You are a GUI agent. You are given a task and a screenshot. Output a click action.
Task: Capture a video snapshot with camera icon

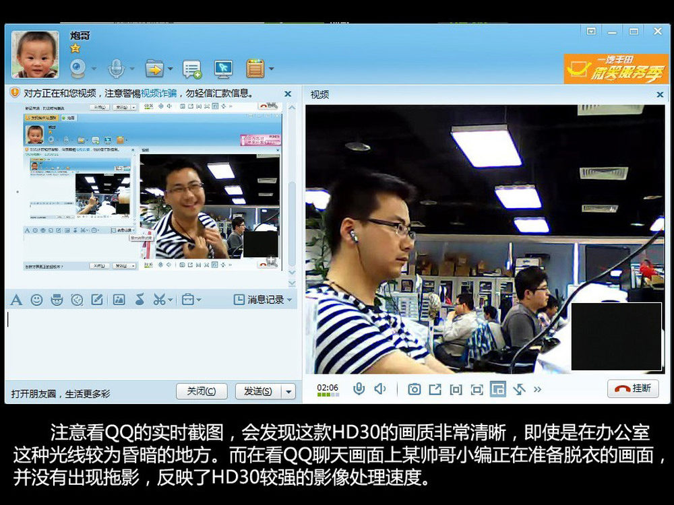point(415,389)
